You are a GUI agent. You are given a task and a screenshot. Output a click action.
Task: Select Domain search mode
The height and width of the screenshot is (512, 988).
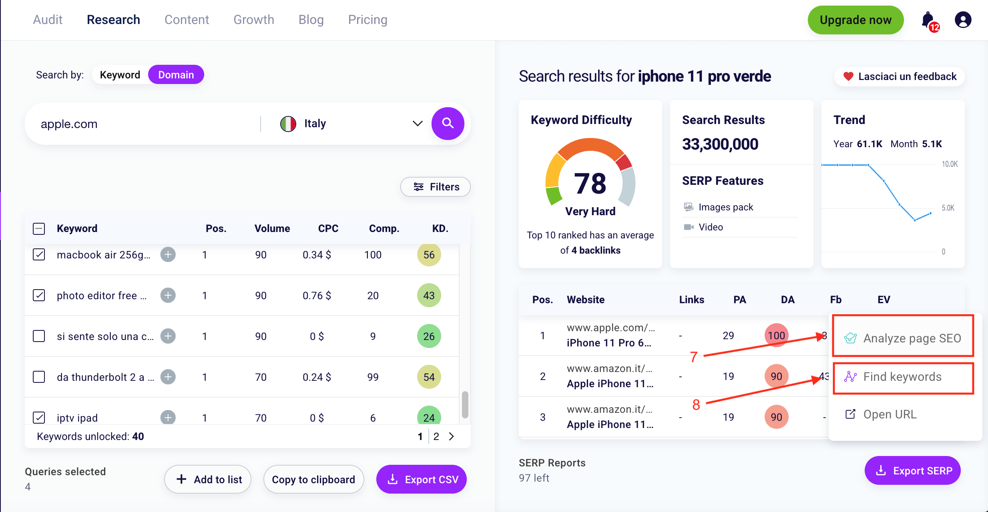tap(176, 75)
